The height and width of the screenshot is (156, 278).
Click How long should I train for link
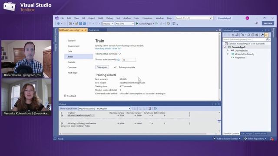(108, 49)
